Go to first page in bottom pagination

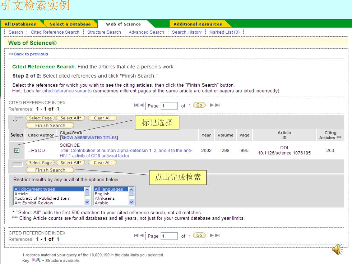pyautogui.click(x=136, y=235)
